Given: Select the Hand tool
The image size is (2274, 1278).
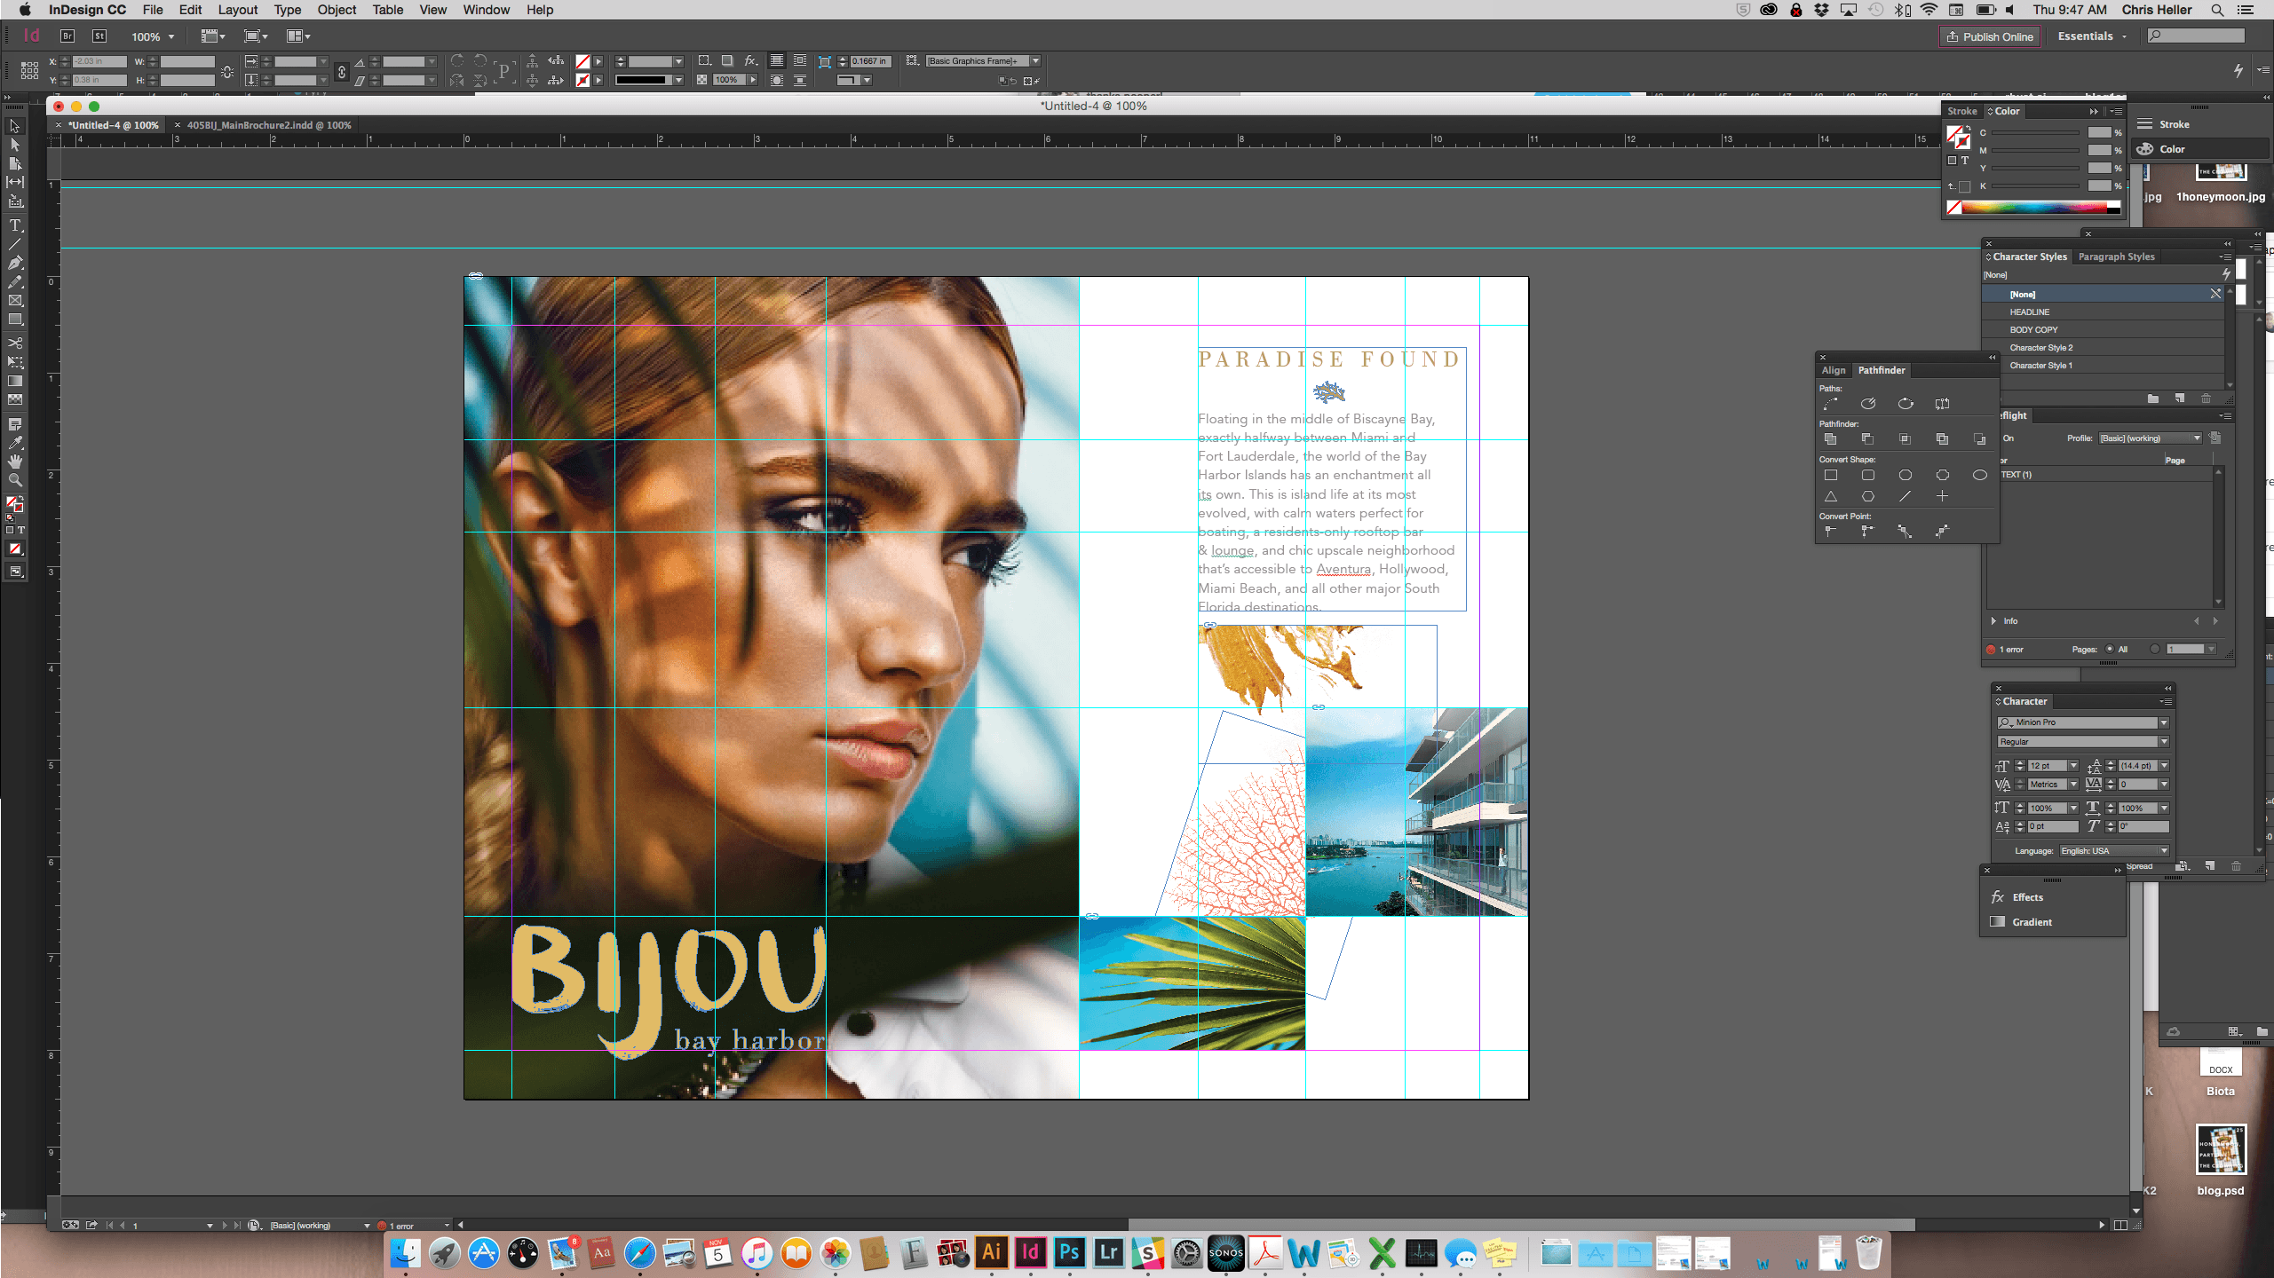Looking at the screenshot, I should click(x=15, y=461).
